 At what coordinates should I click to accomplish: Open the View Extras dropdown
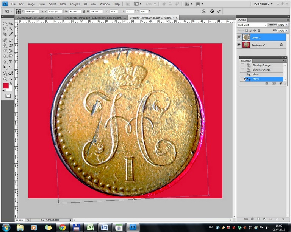(x=138, y=4)
